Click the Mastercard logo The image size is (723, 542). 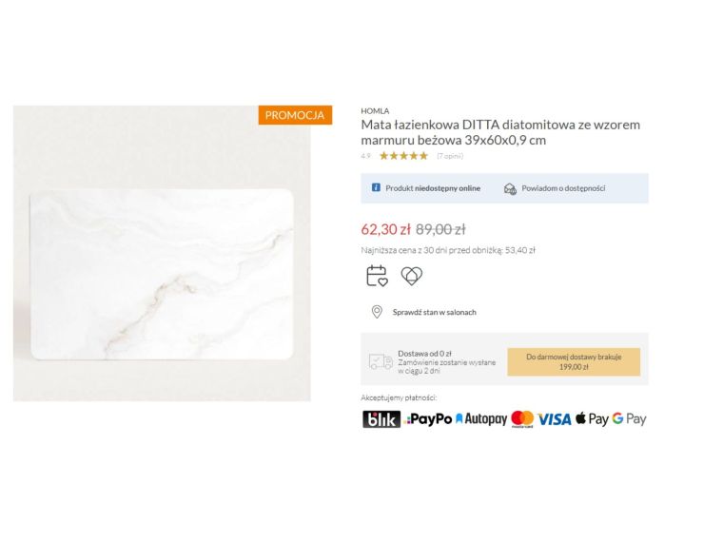(522, 419)
